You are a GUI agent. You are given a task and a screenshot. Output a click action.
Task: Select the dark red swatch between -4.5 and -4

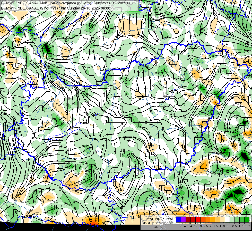pos(188,220)
